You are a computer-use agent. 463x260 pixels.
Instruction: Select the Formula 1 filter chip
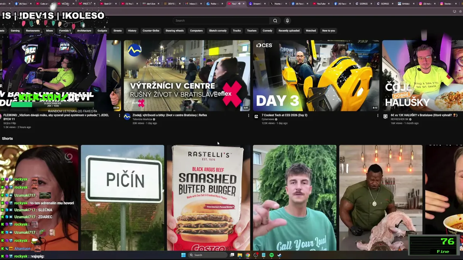pos(65,31)
